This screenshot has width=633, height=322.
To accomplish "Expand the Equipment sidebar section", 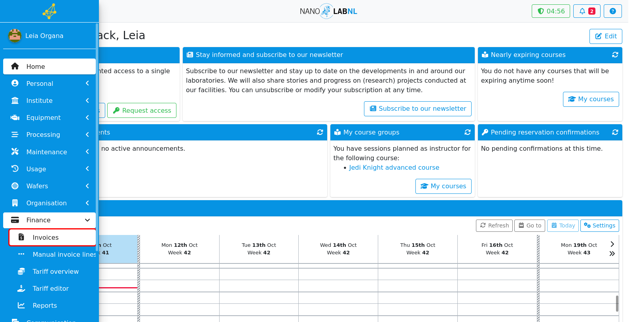I will (49, 117).
